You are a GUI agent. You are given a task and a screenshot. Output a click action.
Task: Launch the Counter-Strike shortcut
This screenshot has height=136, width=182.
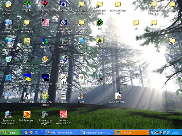click(27, 96)
